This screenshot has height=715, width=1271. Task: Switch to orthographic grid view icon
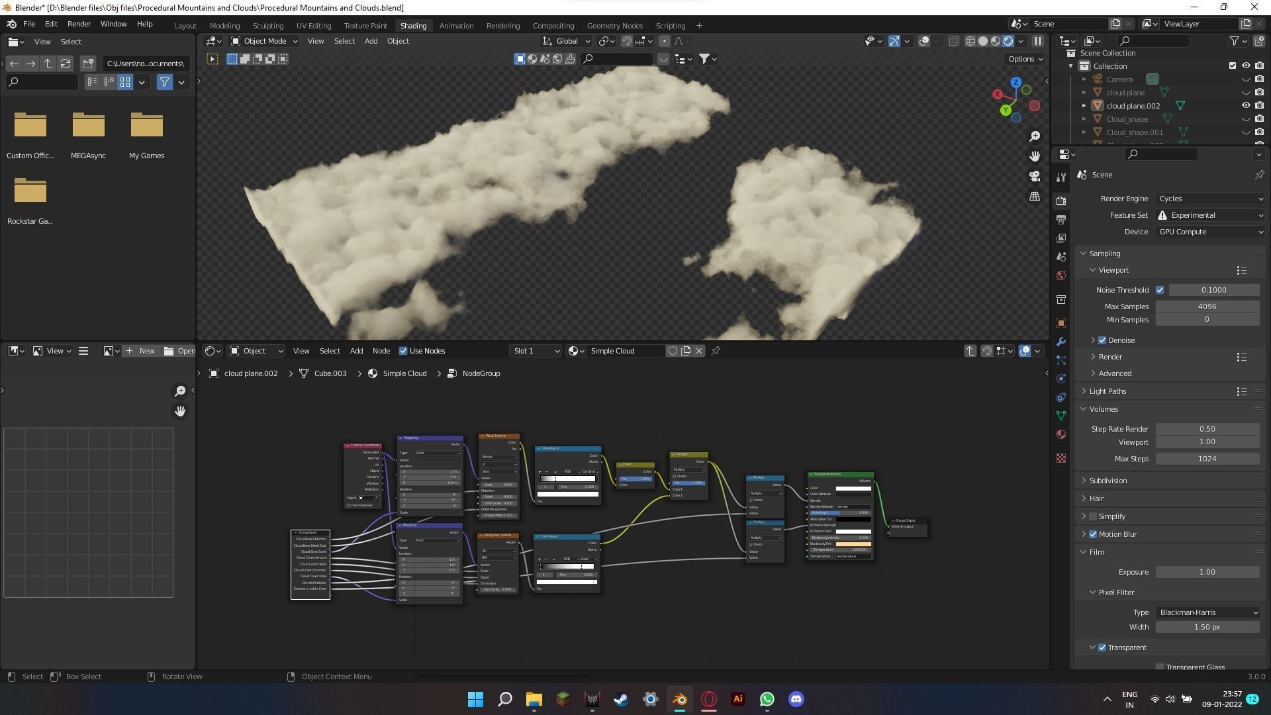click(1035, 197)
